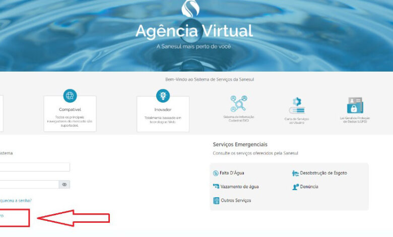Click the Falta D'Água icon
The width and height of the screenshot is (393, 237).
tap(216, 173)
